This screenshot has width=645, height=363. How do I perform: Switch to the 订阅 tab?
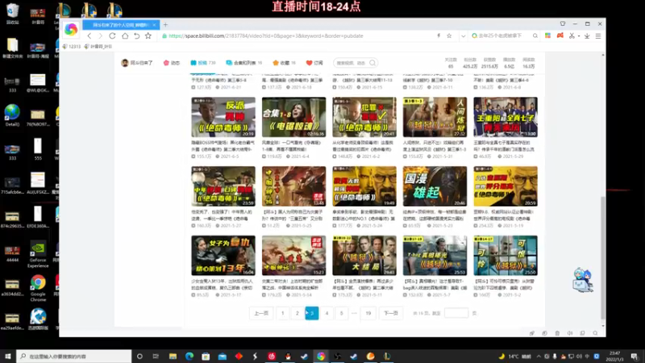314,63
